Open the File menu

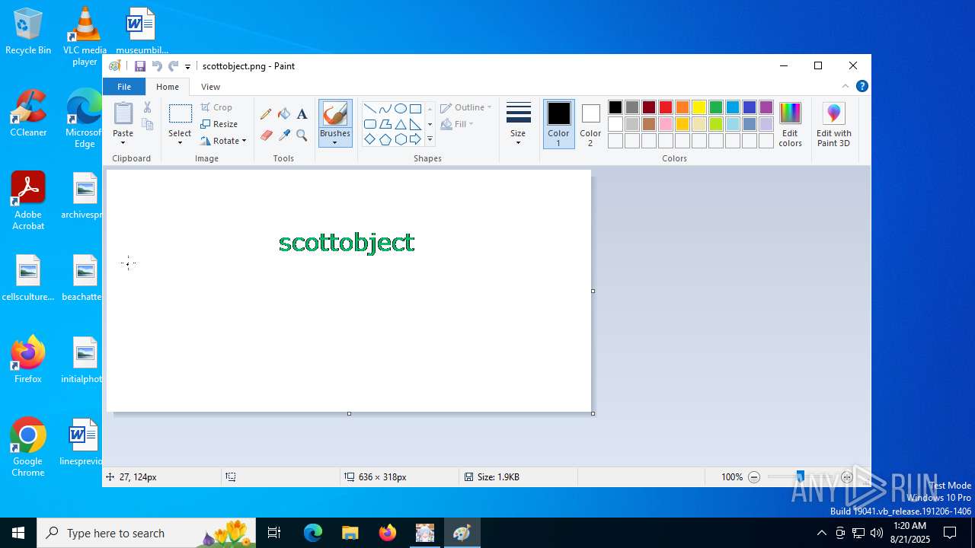(124, 87)
